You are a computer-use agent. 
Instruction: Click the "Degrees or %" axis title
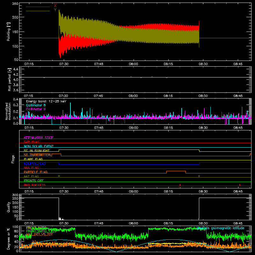[9, 239]
